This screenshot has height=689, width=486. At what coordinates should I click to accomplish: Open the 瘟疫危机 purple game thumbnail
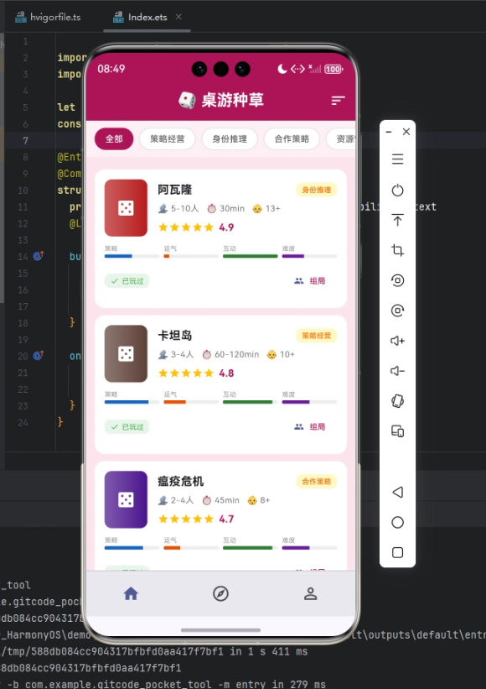click(x=126, y=499)
